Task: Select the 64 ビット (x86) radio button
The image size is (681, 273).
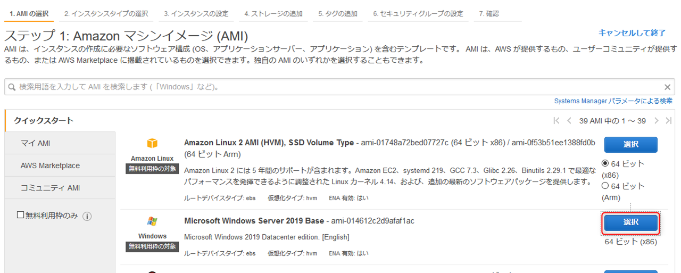Action: 605,163
